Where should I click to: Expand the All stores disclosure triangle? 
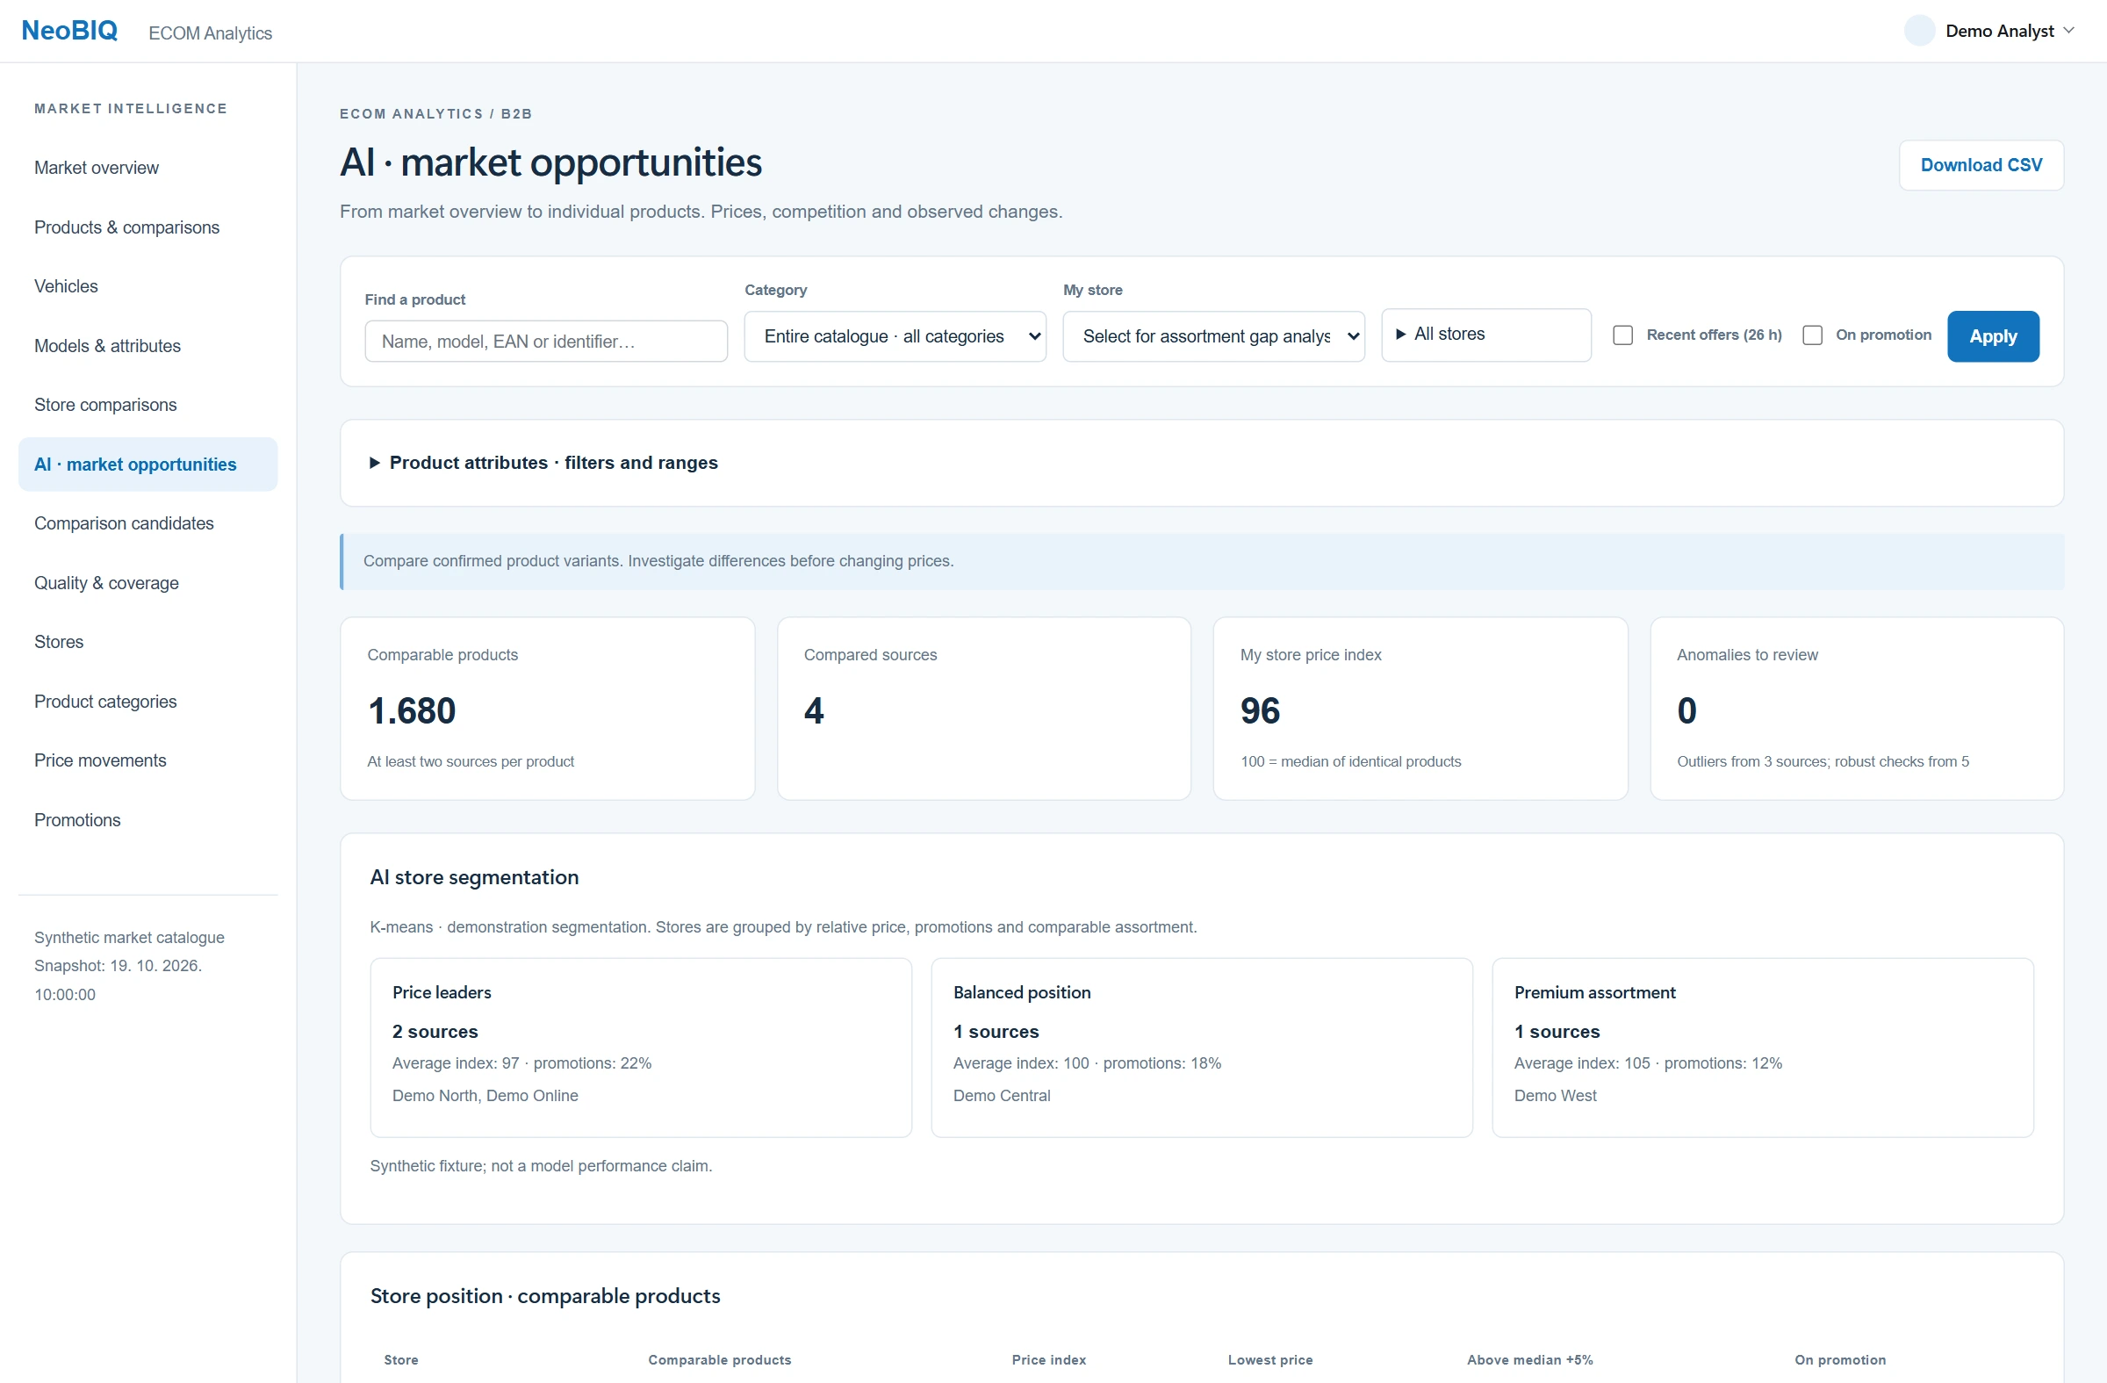1400,335
